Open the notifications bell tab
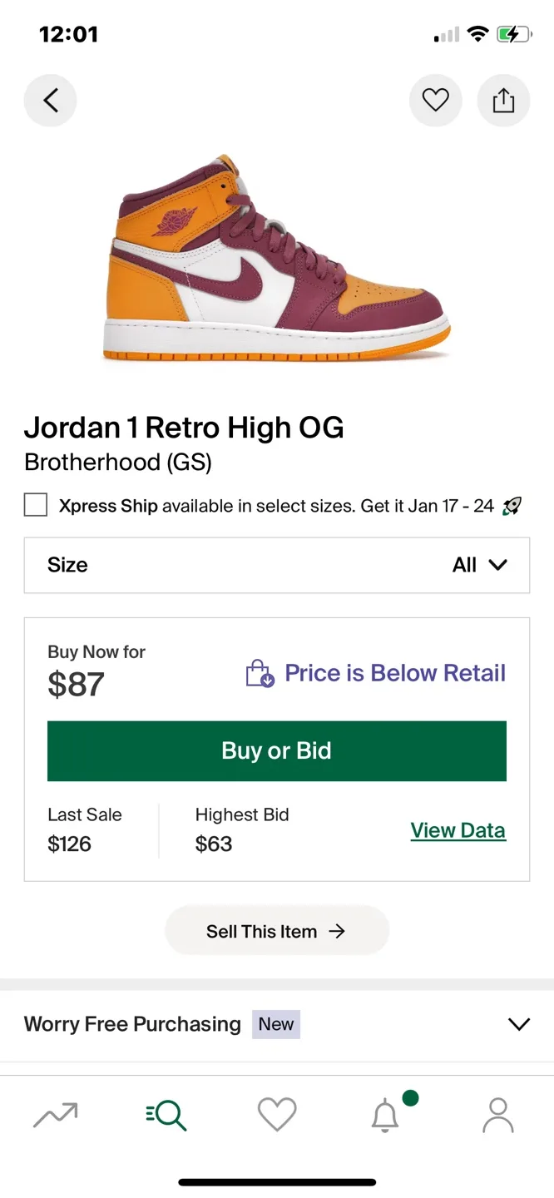Screen dimensions: 554x1198 coord(385,1115)
